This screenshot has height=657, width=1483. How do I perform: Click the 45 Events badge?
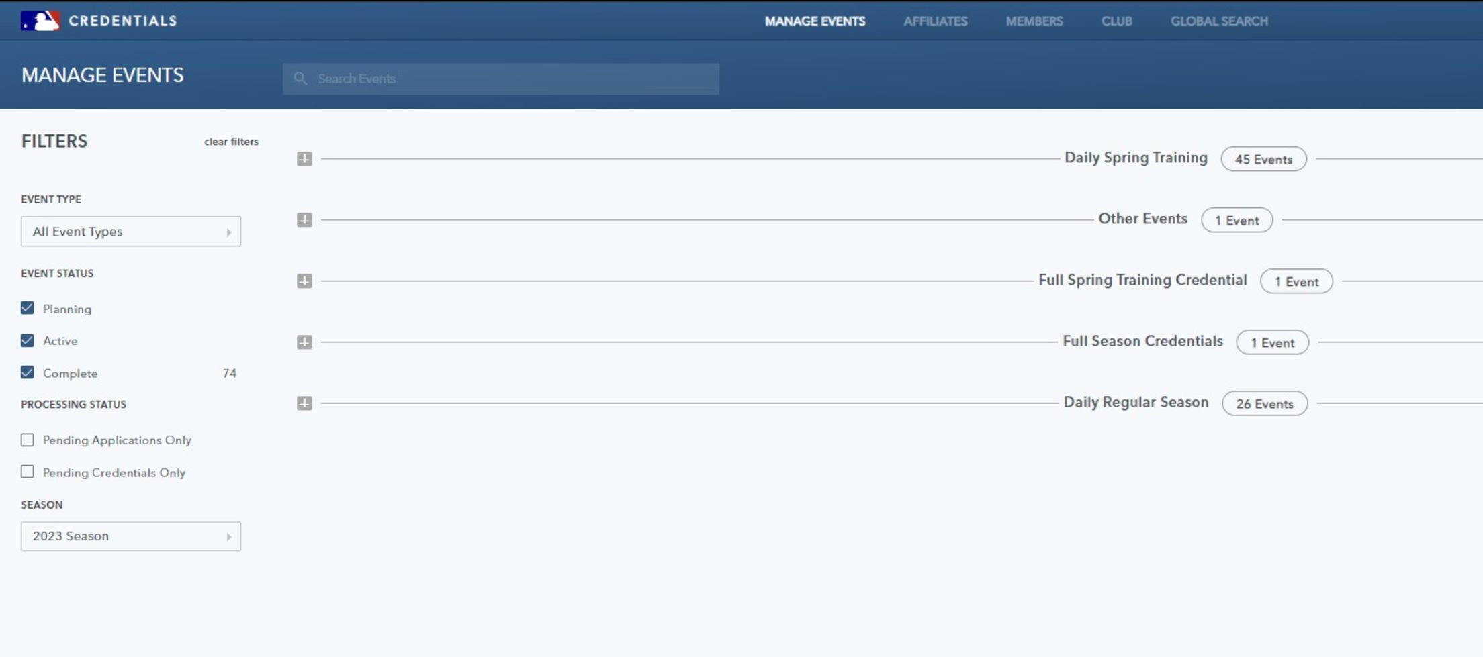[1263, 160]
